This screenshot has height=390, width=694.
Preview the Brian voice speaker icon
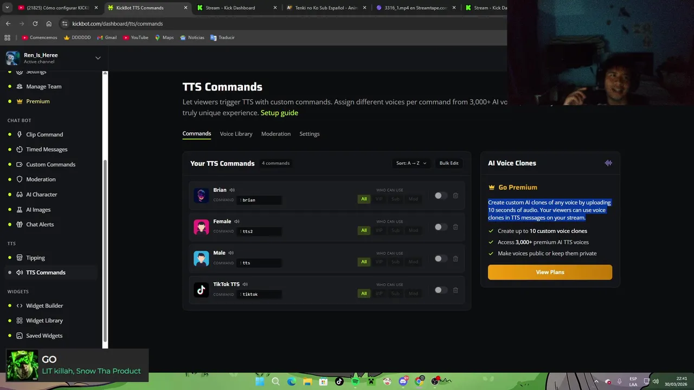[232, 190]
